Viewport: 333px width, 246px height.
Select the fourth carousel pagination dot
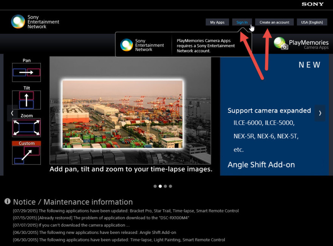pyautogui.click(x=170, y=186)
